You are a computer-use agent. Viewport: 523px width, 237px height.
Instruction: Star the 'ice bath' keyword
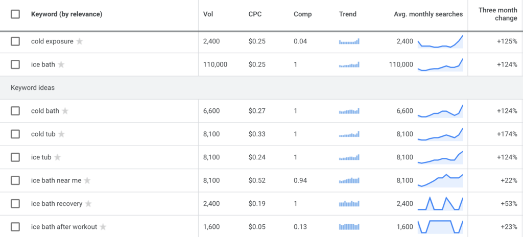(x=61, y=64)
